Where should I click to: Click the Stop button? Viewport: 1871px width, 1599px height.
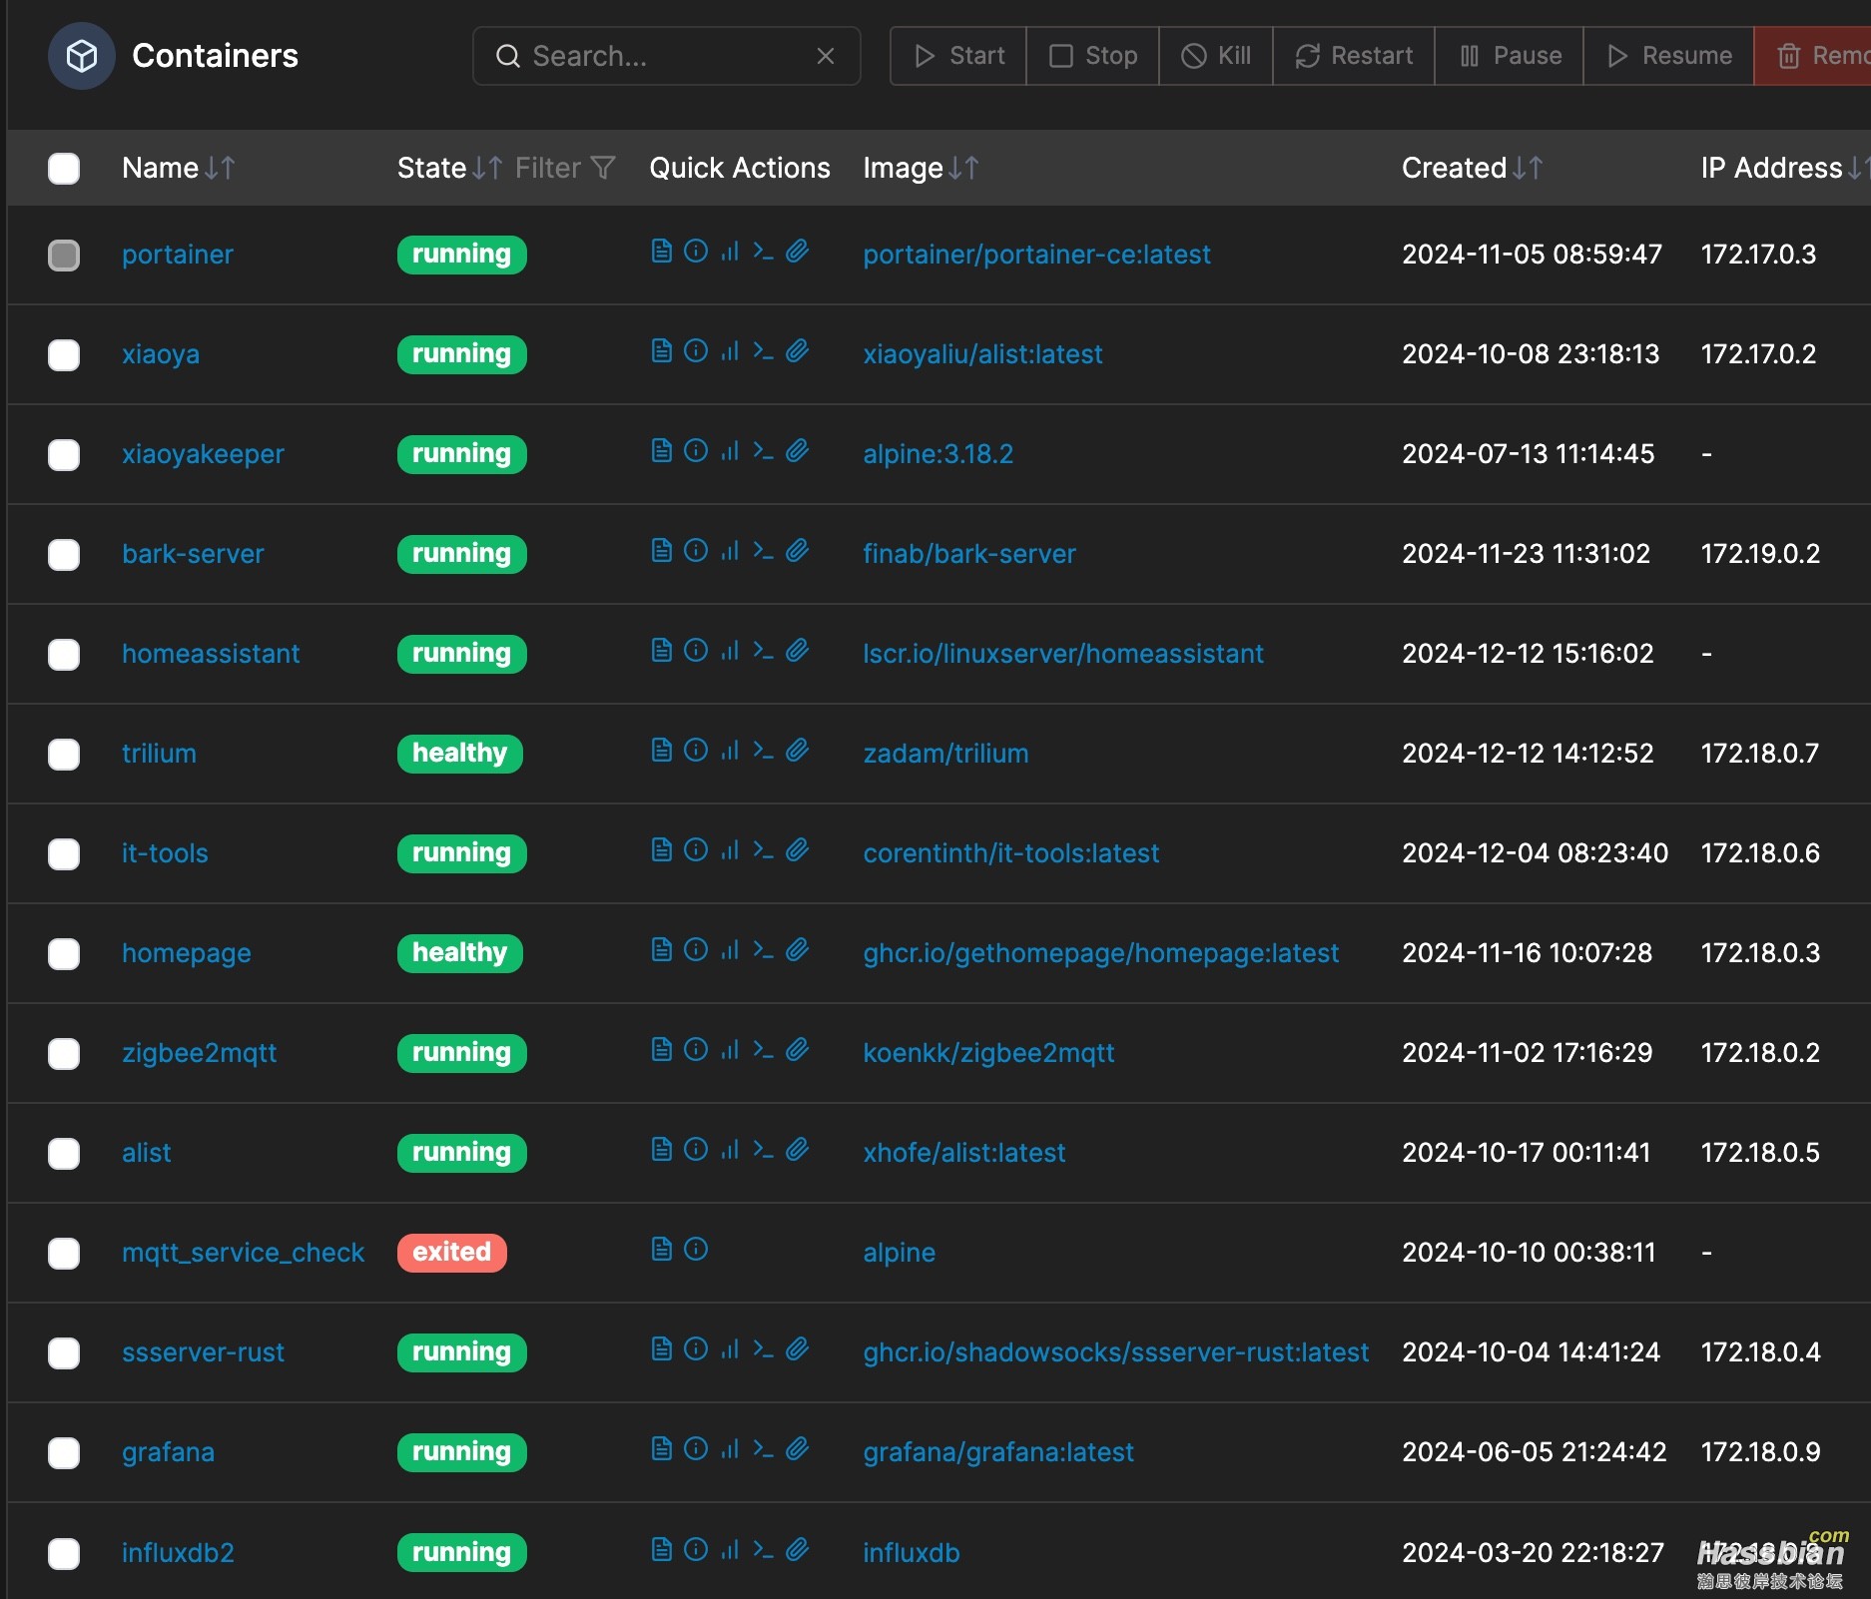[x=1093, y=56]
